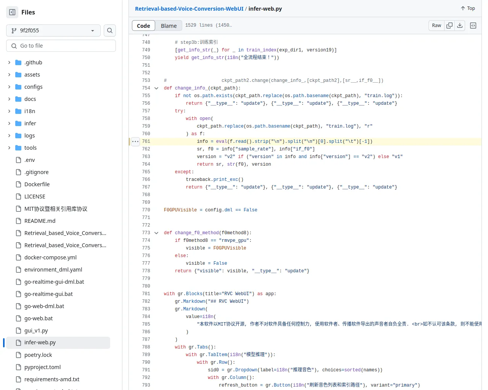Open the MIT协议暨相关引用库协议 file
Screen dimensions: 488x390
pyautogui.click(x=56, y=209)
